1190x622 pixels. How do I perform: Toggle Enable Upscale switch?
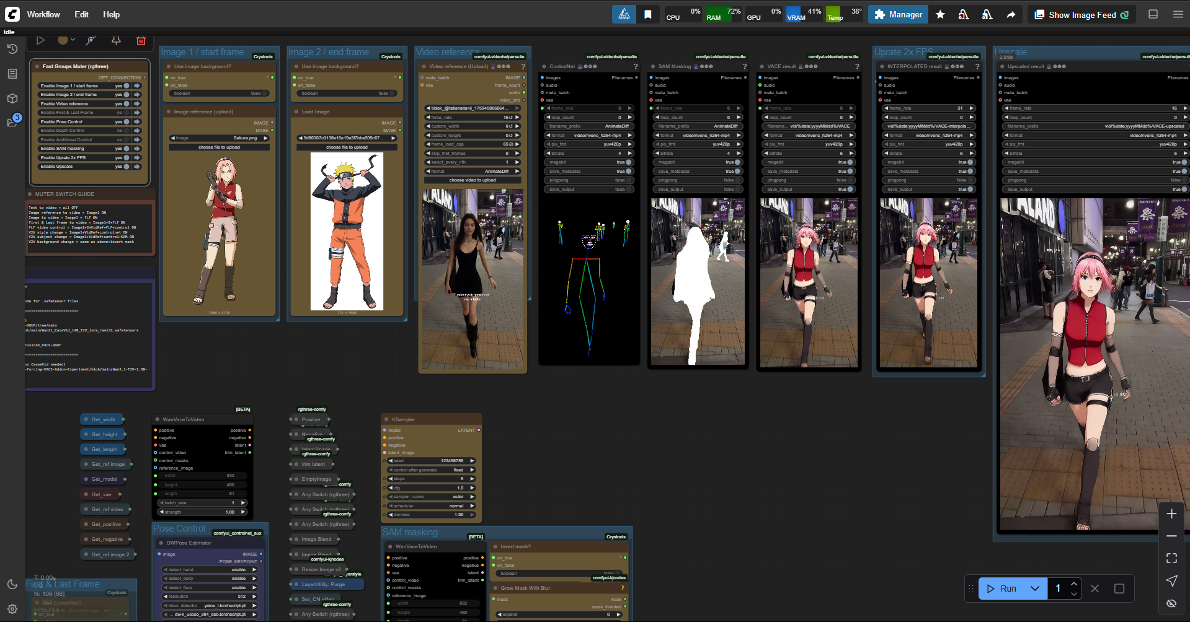(127, 167)
